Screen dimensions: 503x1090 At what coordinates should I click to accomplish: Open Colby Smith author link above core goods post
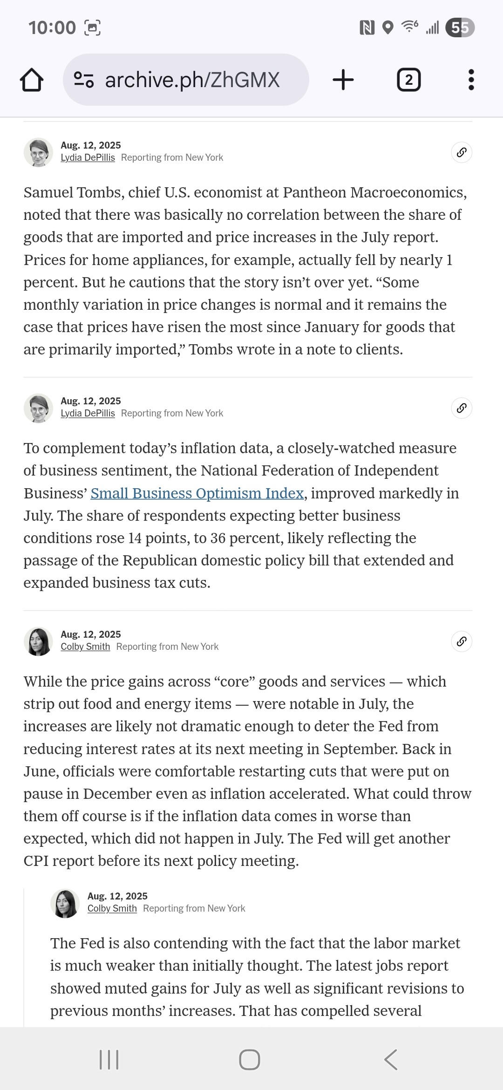85,647
